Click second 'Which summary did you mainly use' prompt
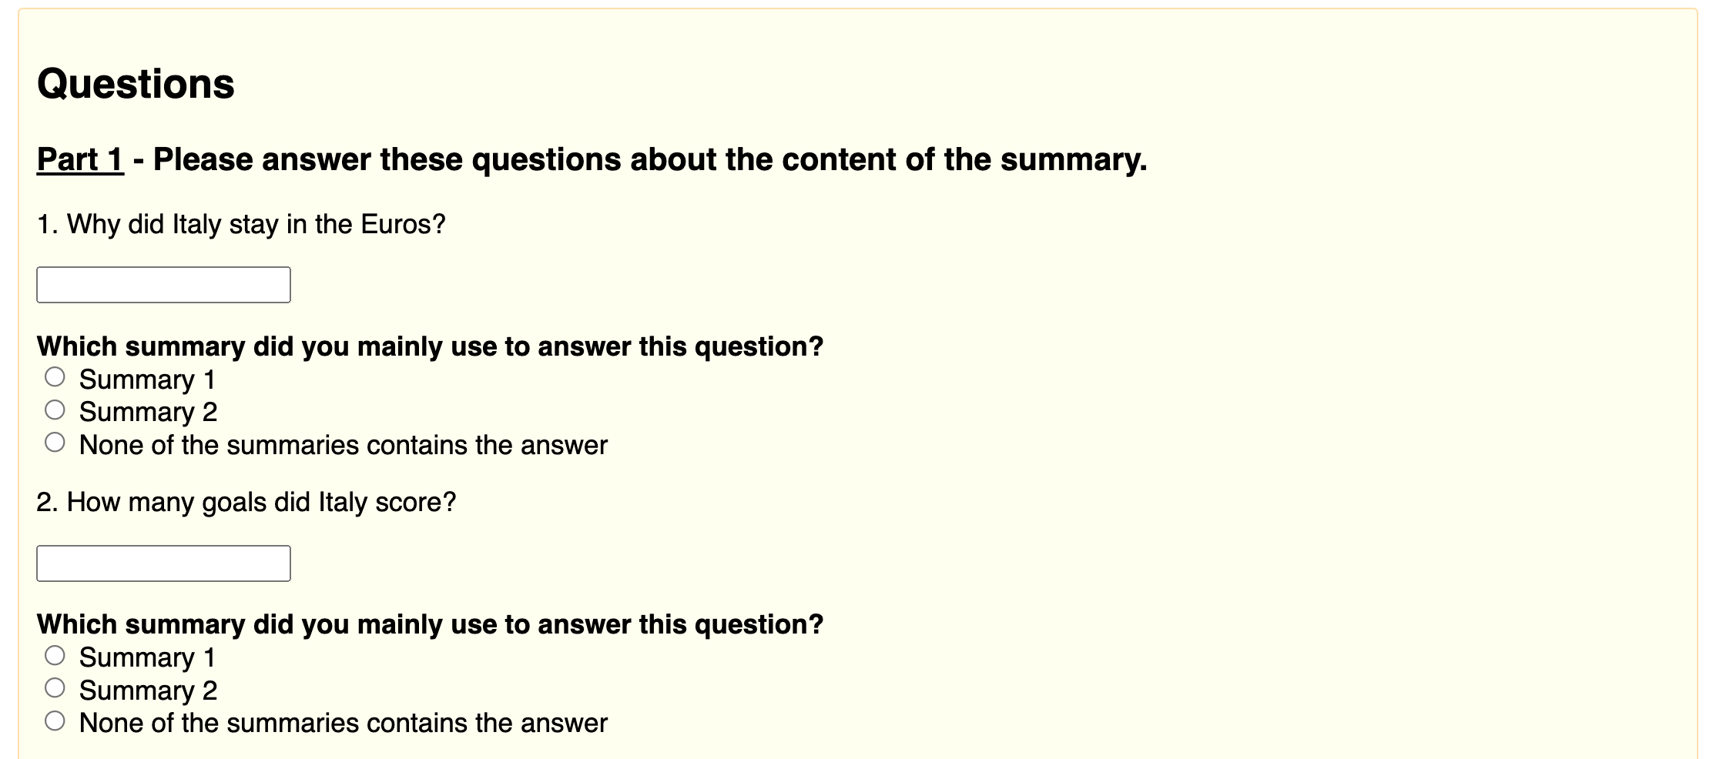This screenshot has width=1713, height=759. [430, 624]
